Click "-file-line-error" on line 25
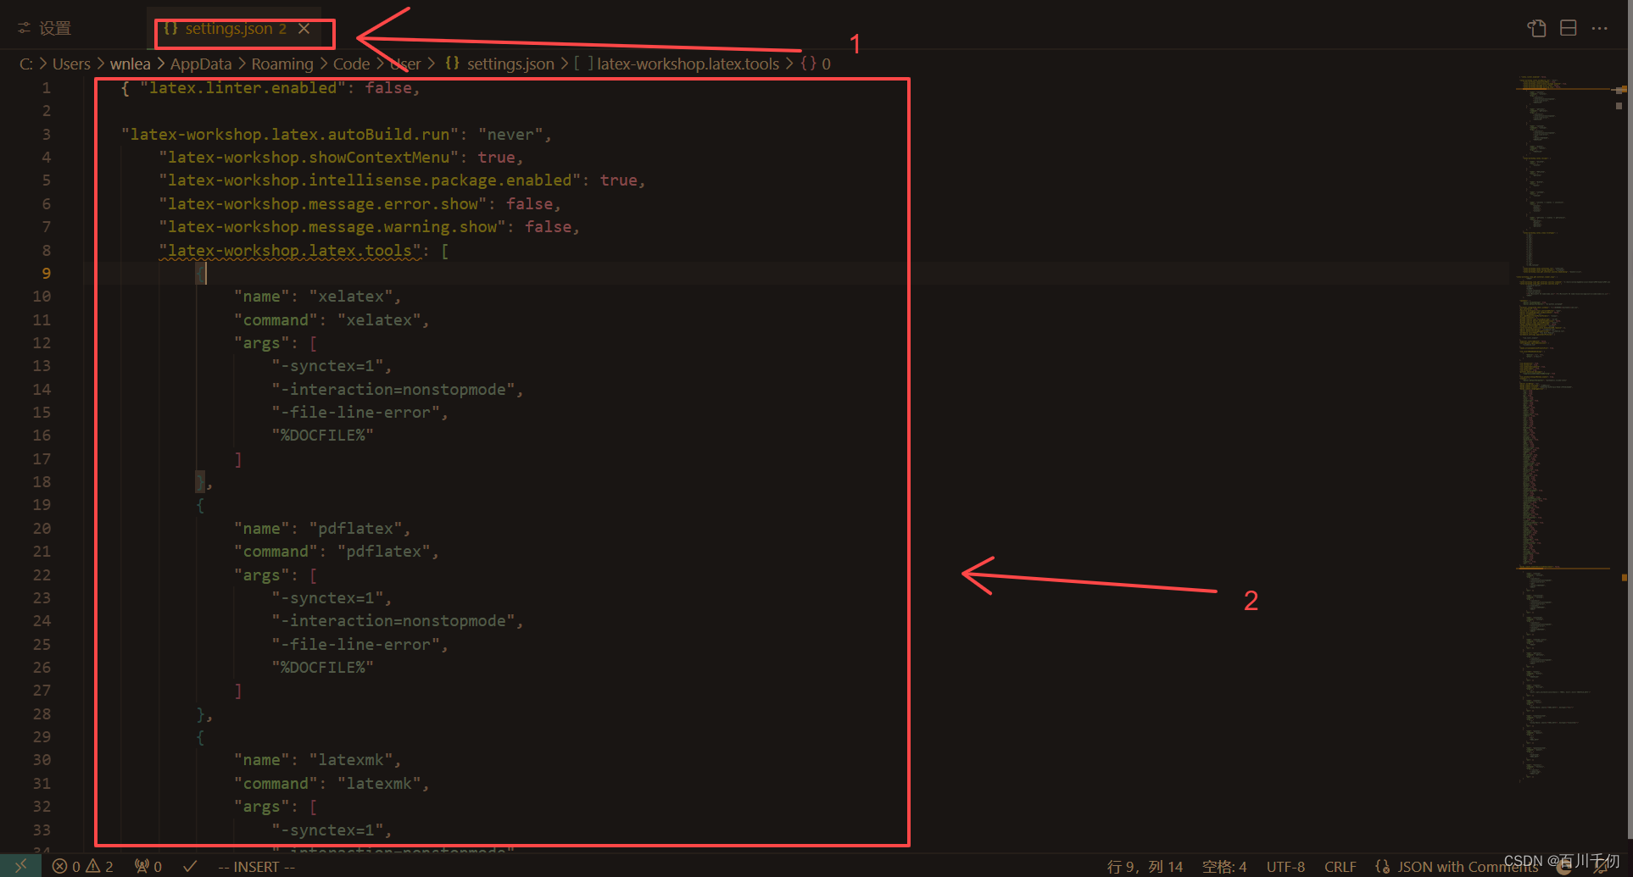This screenshot has width=1633, height=877. 356,645
